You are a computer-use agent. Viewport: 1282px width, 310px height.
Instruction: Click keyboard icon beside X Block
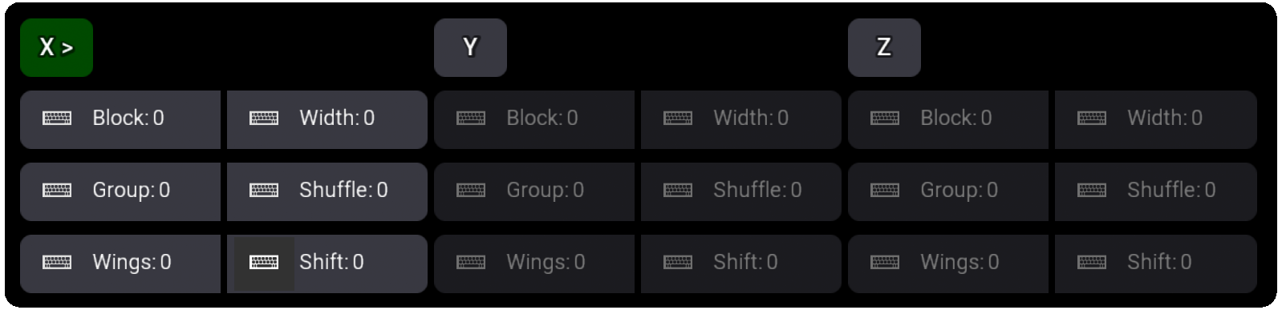(56, 119)
